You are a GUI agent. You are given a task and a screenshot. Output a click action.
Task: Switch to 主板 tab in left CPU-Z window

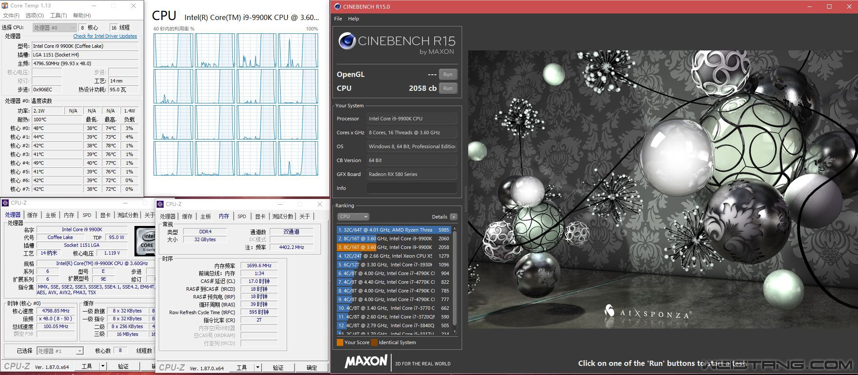[51, 215]
